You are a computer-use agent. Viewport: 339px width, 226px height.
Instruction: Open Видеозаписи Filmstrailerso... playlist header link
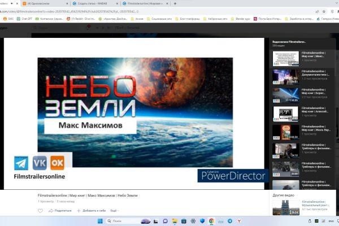click(x=289, y=42)
